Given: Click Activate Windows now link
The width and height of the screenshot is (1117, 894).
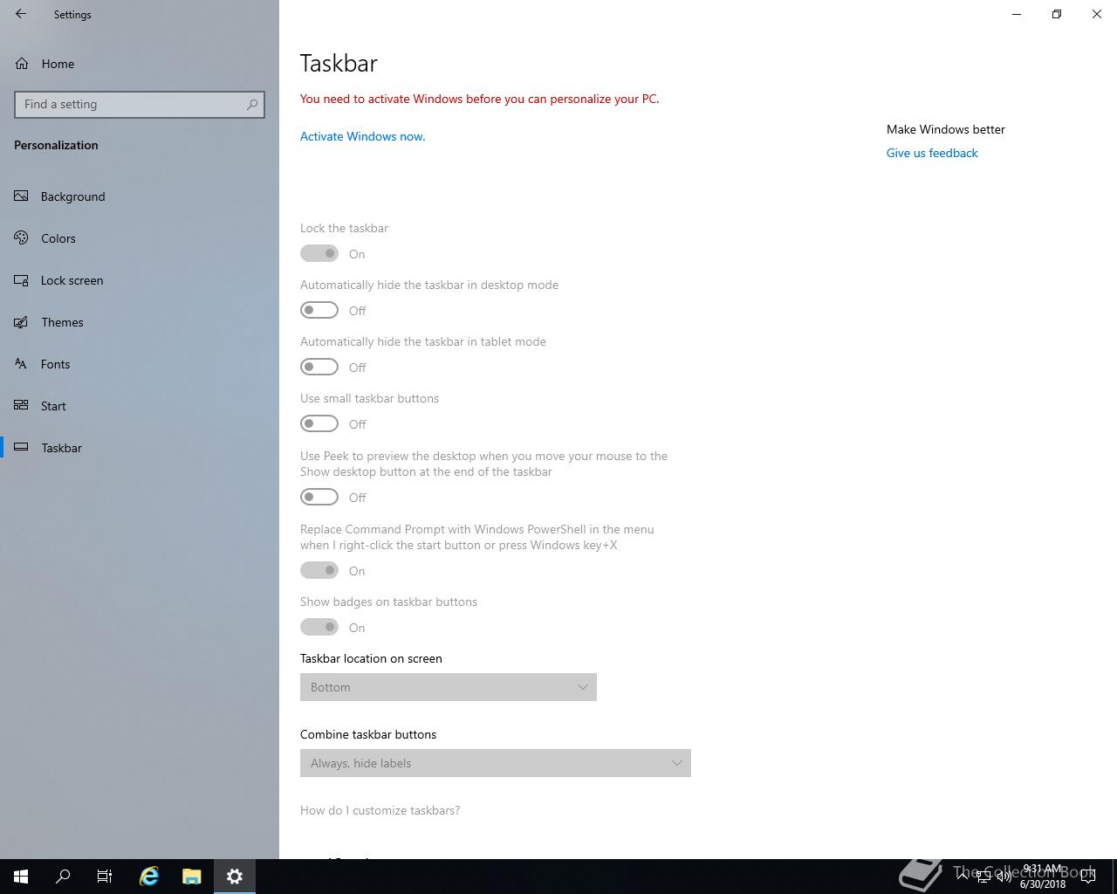Looking at the screenshot, I should tap(363, 136).
